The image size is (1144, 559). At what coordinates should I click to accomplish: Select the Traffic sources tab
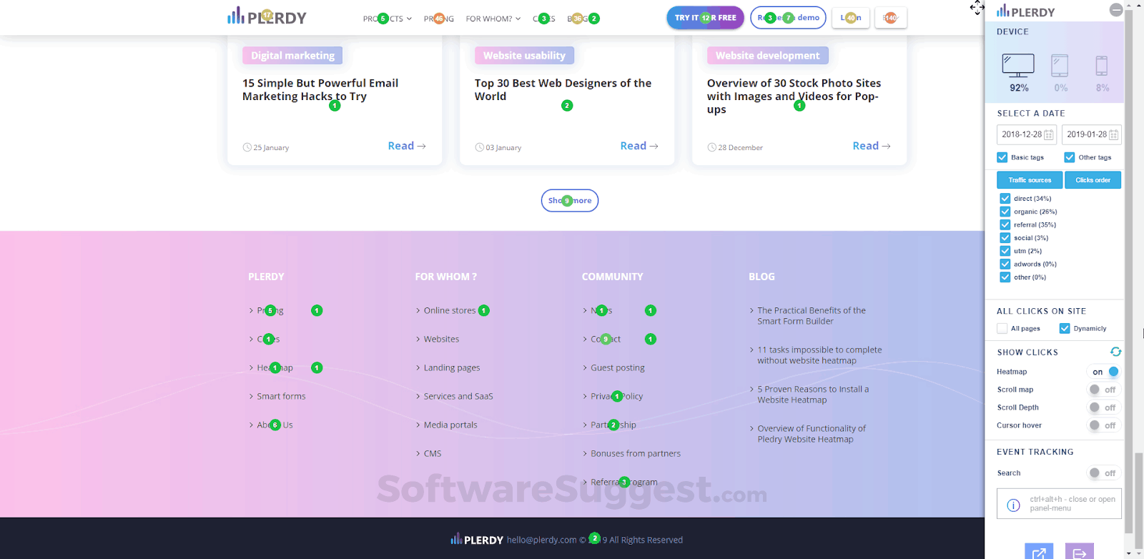(1029, 179)
